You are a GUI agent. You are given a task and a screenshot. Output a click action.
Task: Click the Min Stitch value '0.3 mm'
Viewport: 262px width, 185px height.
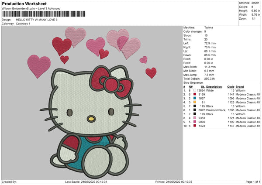point(209,71)
